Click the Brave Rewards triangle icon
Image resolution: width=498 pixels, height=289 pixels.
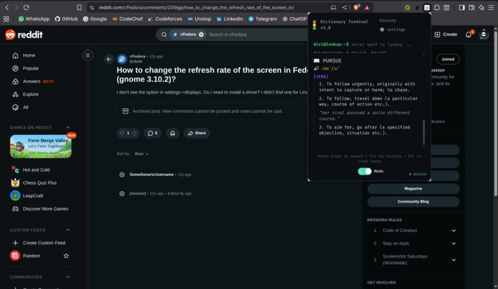pos(367,7)
